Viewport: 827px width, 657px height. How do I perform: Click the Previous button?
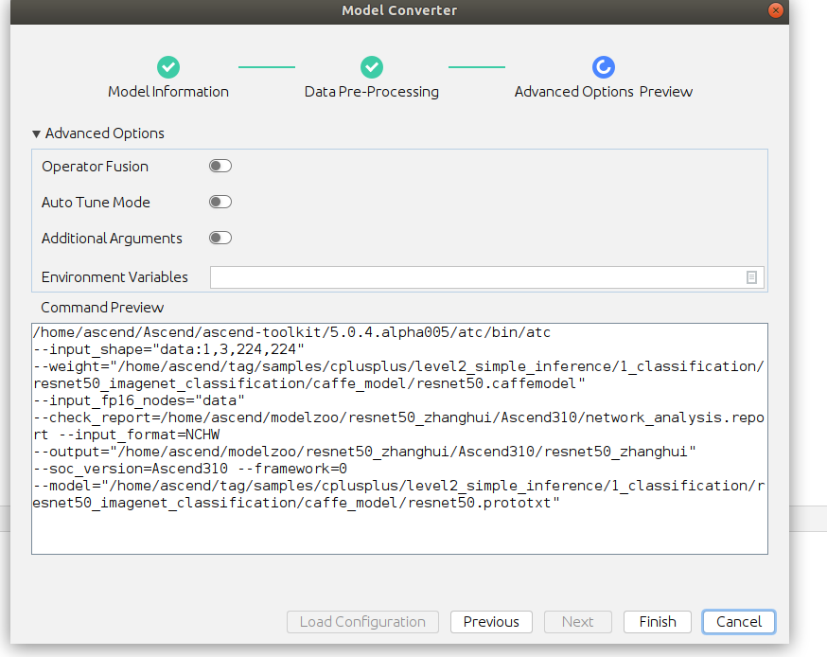[491, 622]
